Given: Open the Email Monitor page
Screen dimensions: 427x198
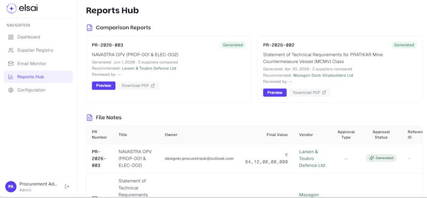Looking at the screenshot, I should [38, 63].
